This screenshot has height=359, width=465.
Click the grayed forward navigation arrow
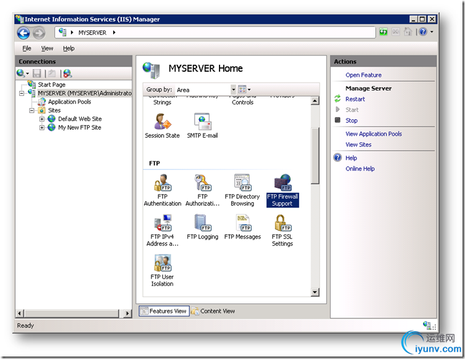pyautogui.click(x=39, y=33)
